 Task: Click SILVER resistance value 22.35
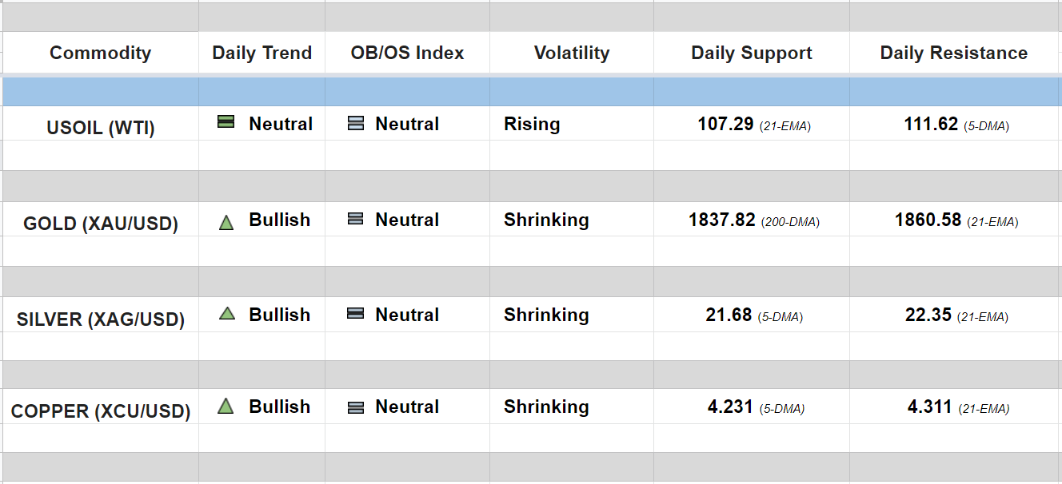[x=928, y=315]
